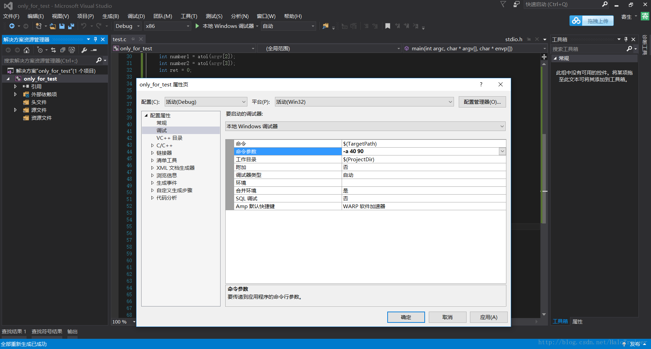This screenshot has height=349, width=651.
Task: Switch to the test.c editor tab
Action: click(119, 39)
